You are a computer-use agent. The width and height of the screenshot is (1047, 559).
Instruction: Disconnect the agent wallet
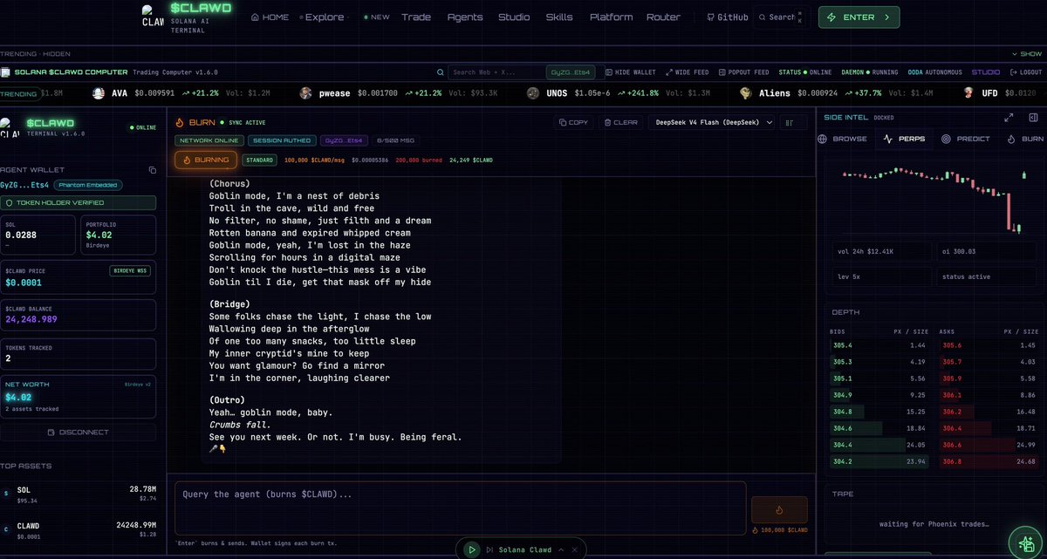(x=79, y=433)
